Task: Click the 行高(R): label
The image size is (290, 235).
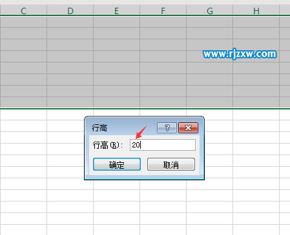Action: point(108,145)
